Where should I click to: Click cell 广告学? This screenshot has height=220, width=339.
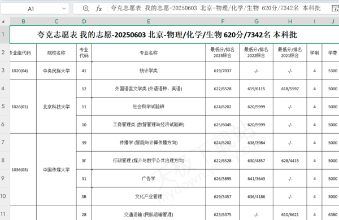[x=149, y=179]
